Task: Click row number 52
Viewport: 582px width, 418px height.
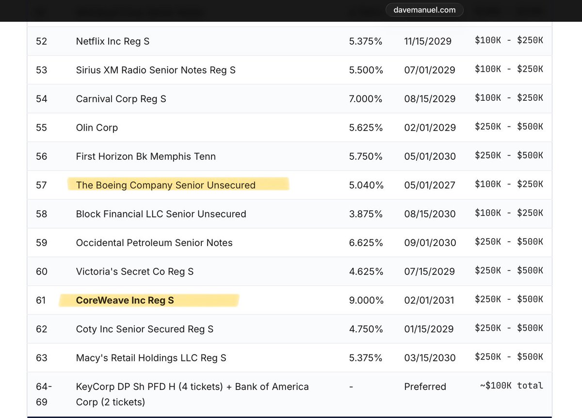Action: (x=42, y=41)
